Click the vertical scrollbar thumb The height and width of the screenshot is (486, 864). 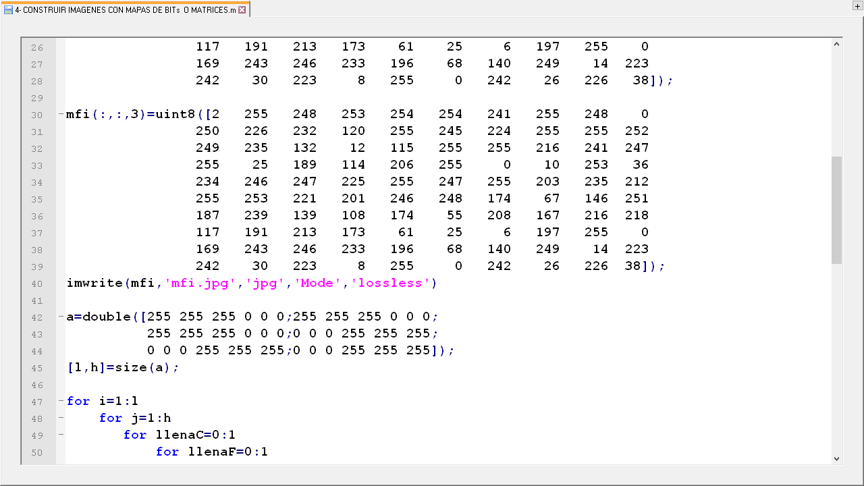tap(836, 209)
